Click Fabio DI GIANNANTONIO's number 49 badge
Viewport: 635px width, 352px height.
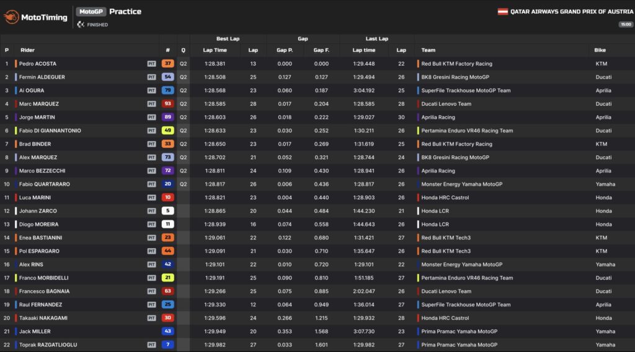(167, 130)
